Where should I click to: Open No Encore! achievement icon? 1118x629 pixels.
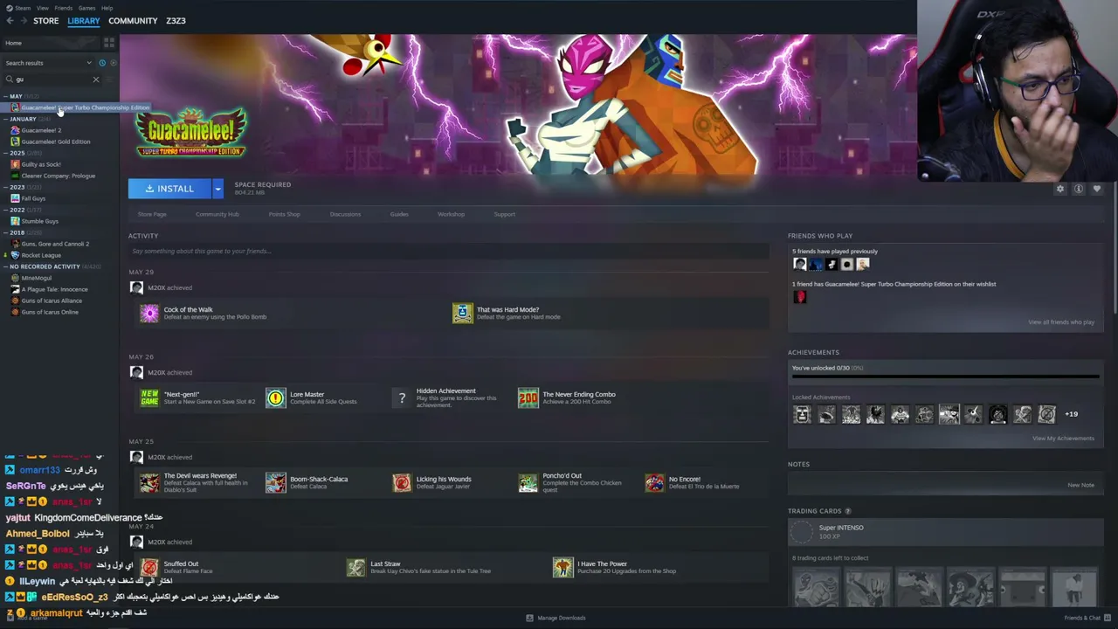coord(654,482)
